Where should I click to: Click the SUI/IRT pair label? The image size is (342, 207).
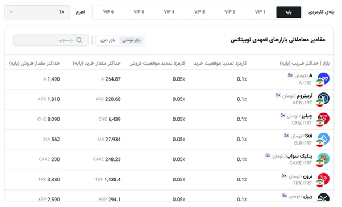coord(303,143)
